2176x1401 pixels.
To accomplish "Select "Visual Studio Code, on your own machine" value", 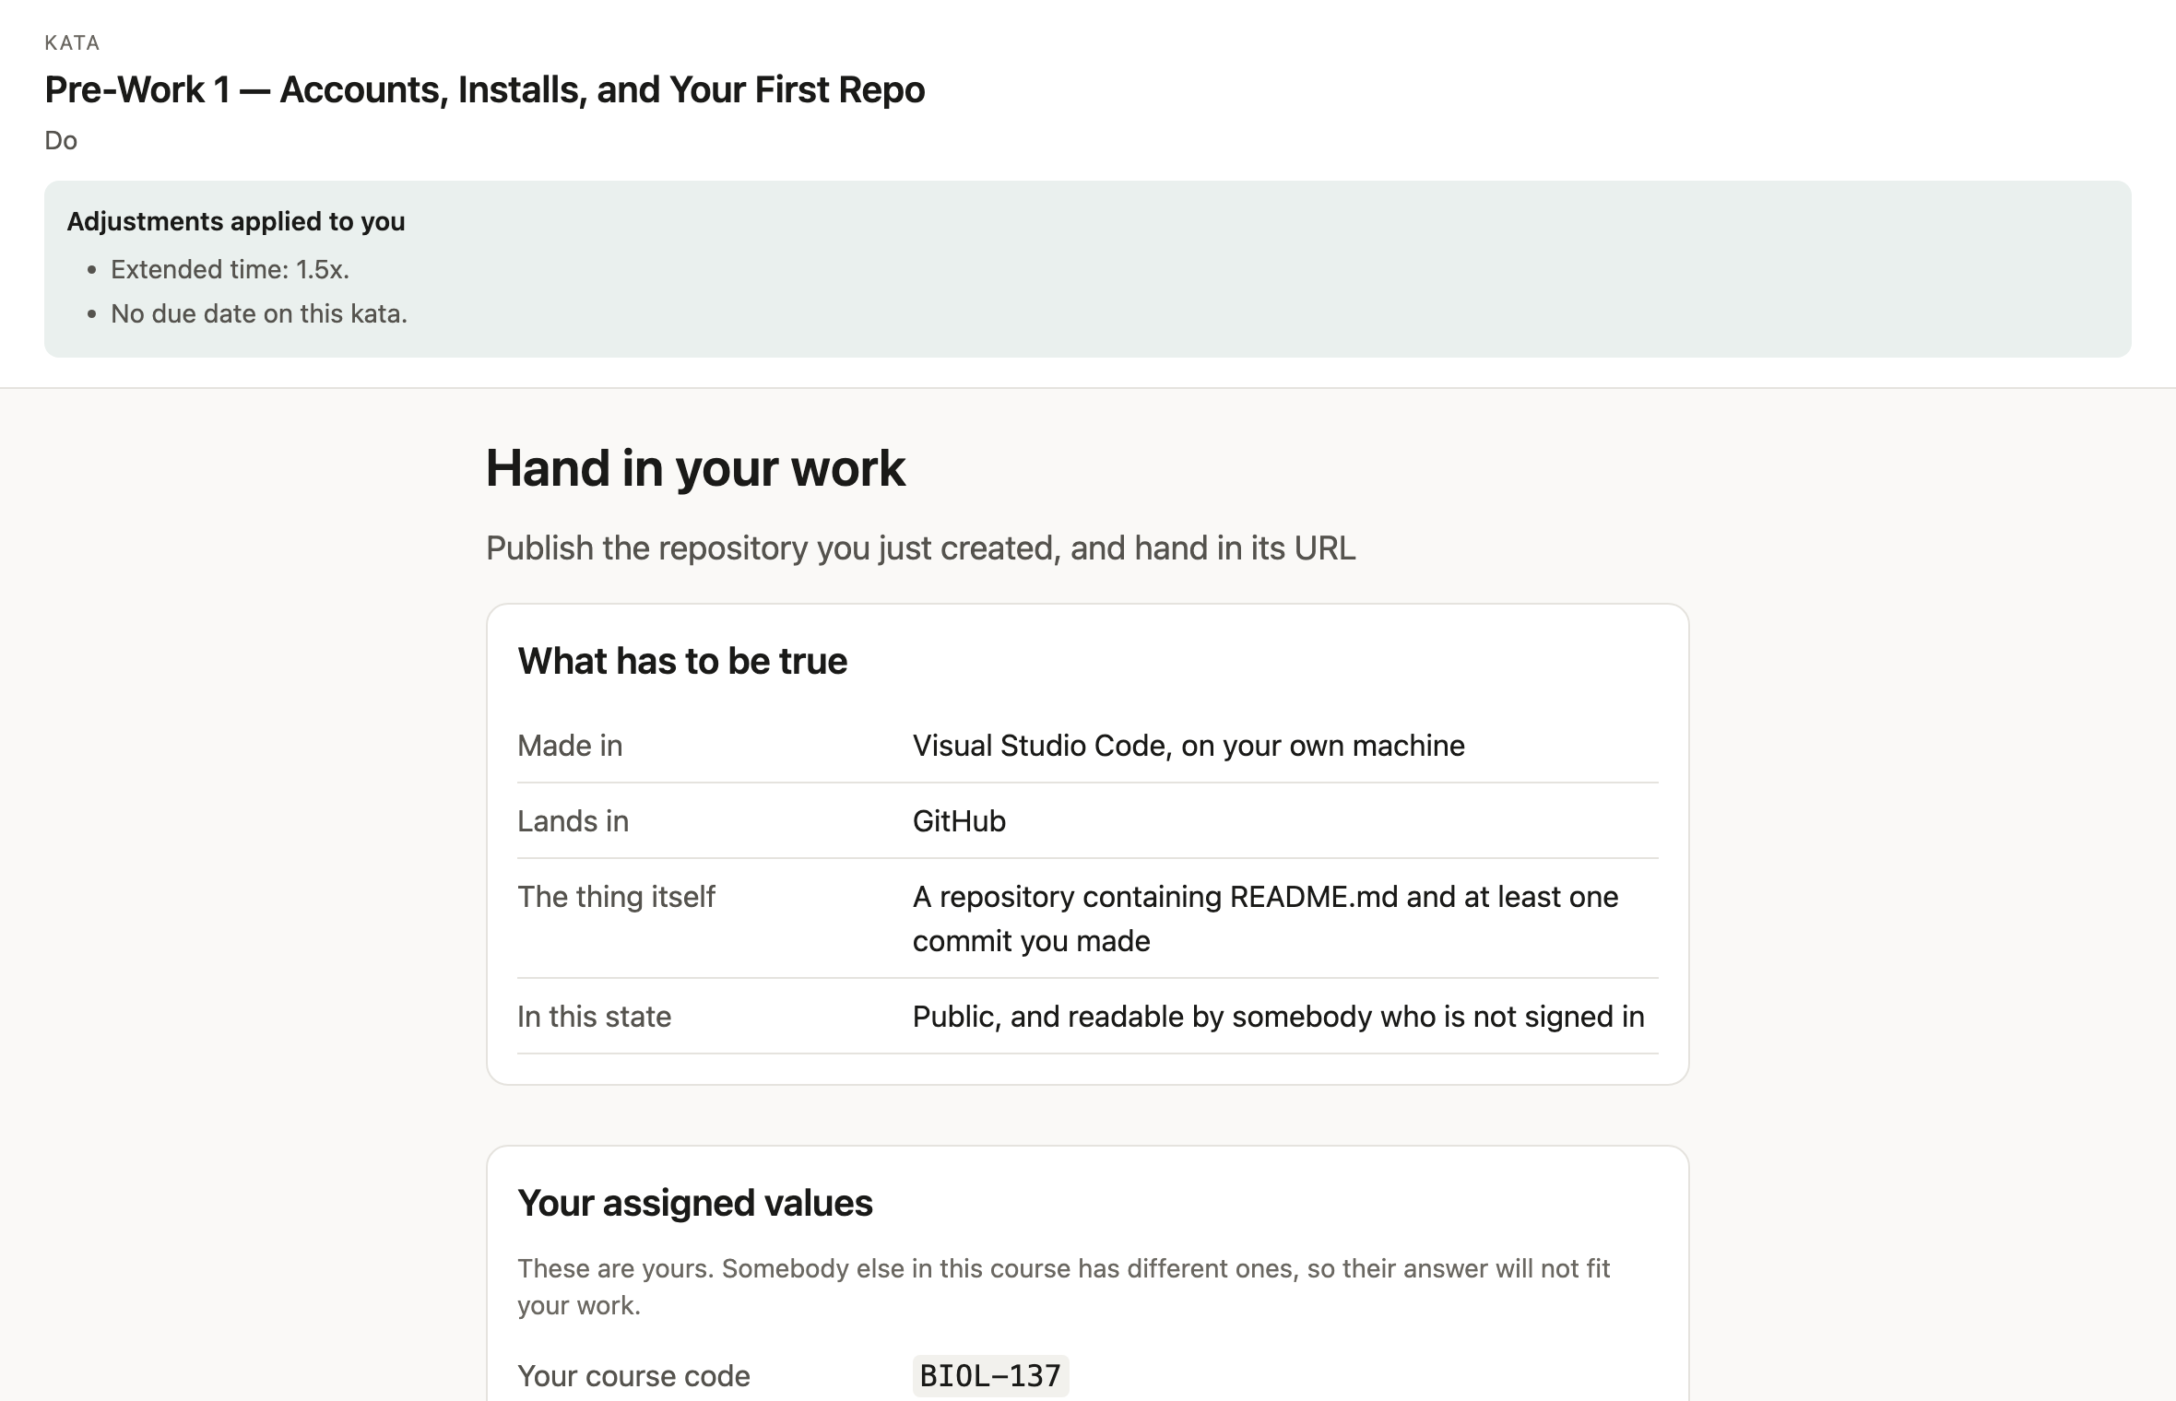I will coord(1188,745).
